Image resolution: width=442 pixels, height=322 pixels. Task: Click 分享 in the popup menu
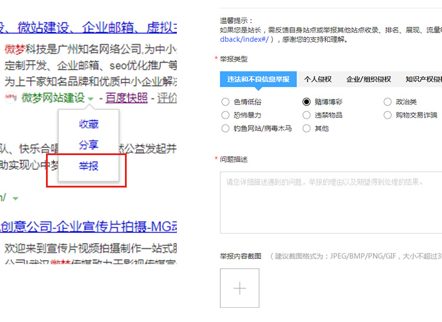tap(89, 145)
